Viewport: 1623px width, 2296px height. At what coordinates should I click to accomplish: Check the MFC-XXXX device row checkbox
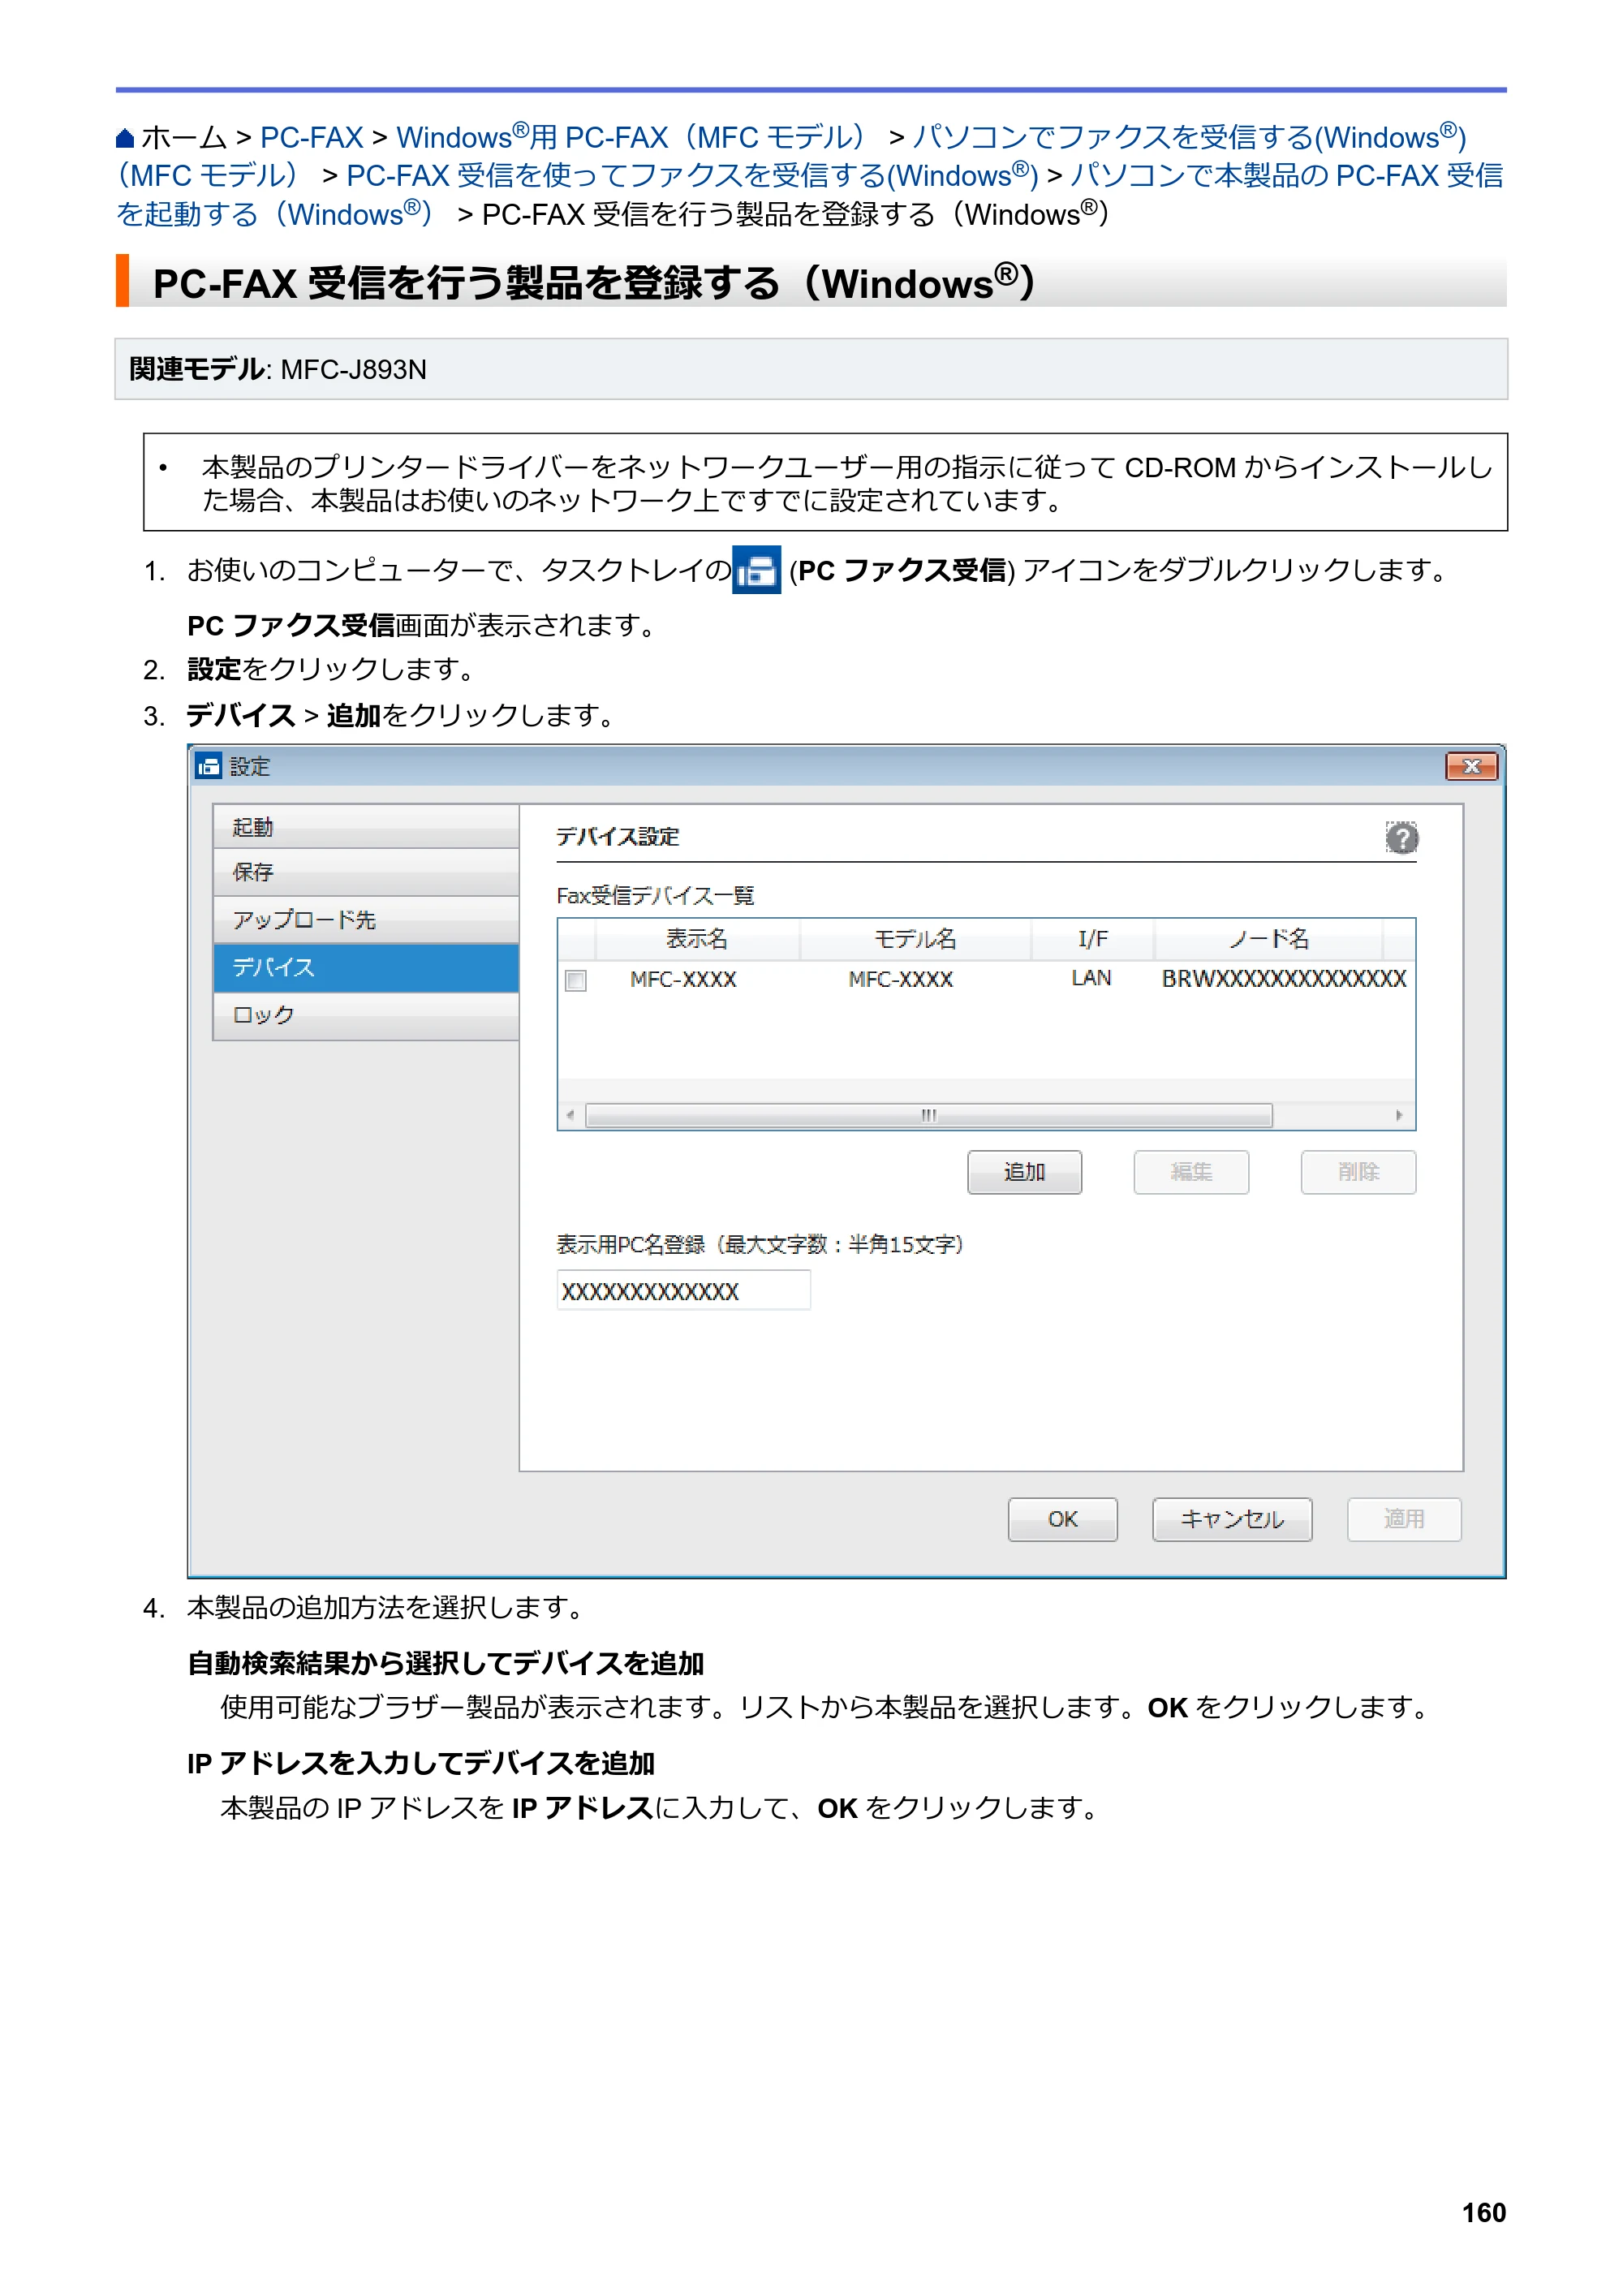576,980
